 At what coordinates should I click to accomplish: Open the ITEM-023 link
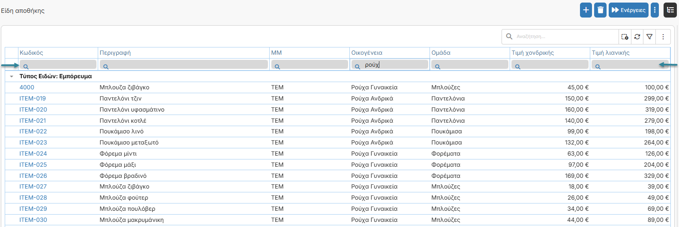(33, 142)
